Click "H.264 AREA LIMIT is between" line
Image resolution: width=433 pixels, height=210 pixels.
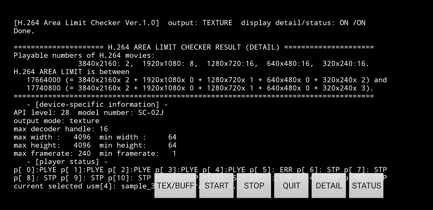point(71,72)
